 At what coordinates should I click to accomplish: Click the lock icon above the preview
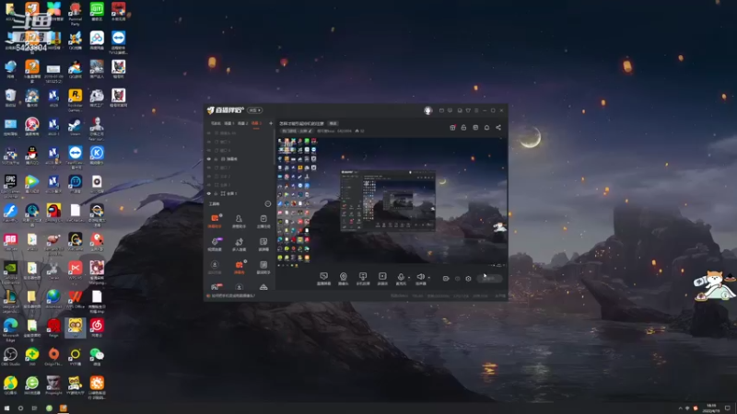463,128
